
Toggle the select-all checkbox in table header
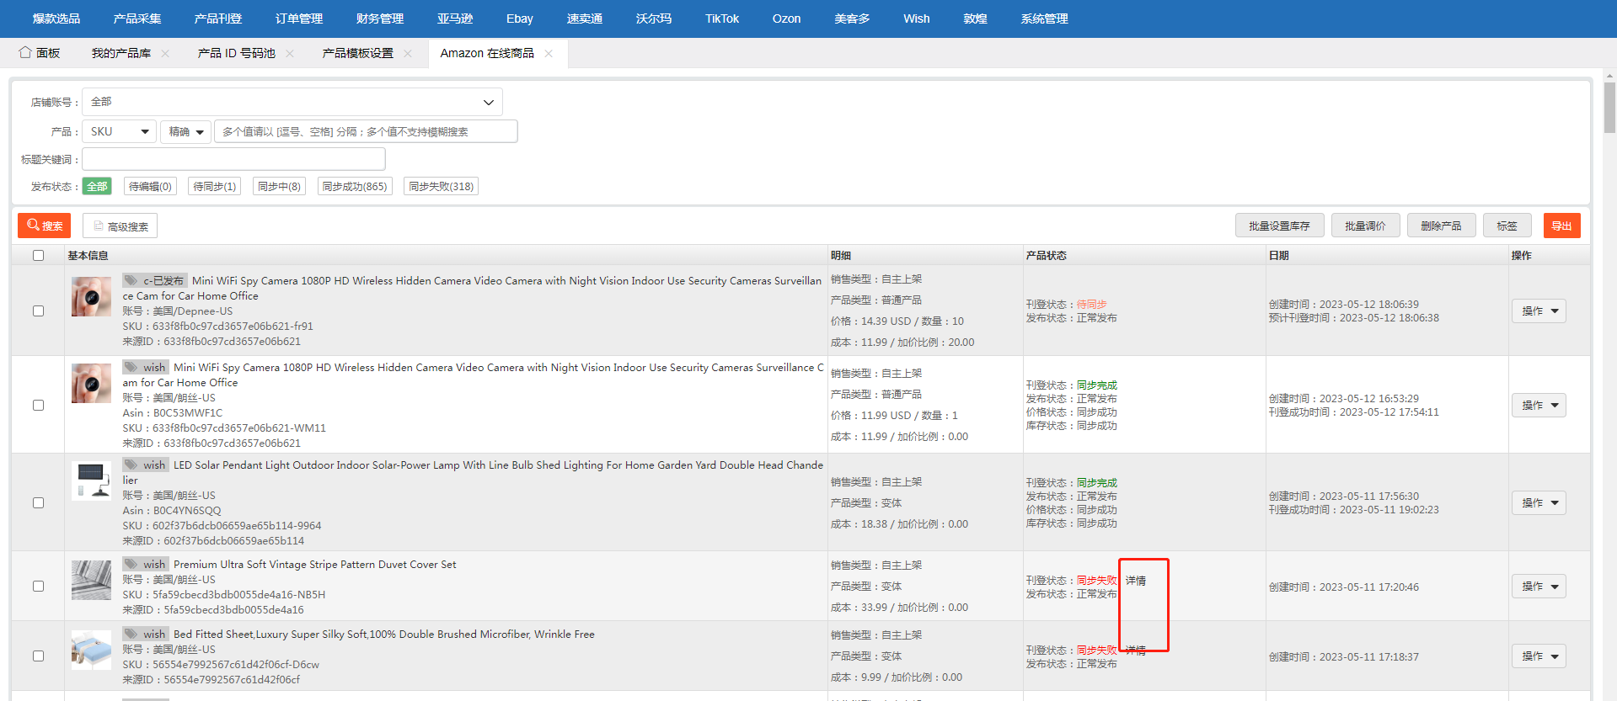pos(38,256)
